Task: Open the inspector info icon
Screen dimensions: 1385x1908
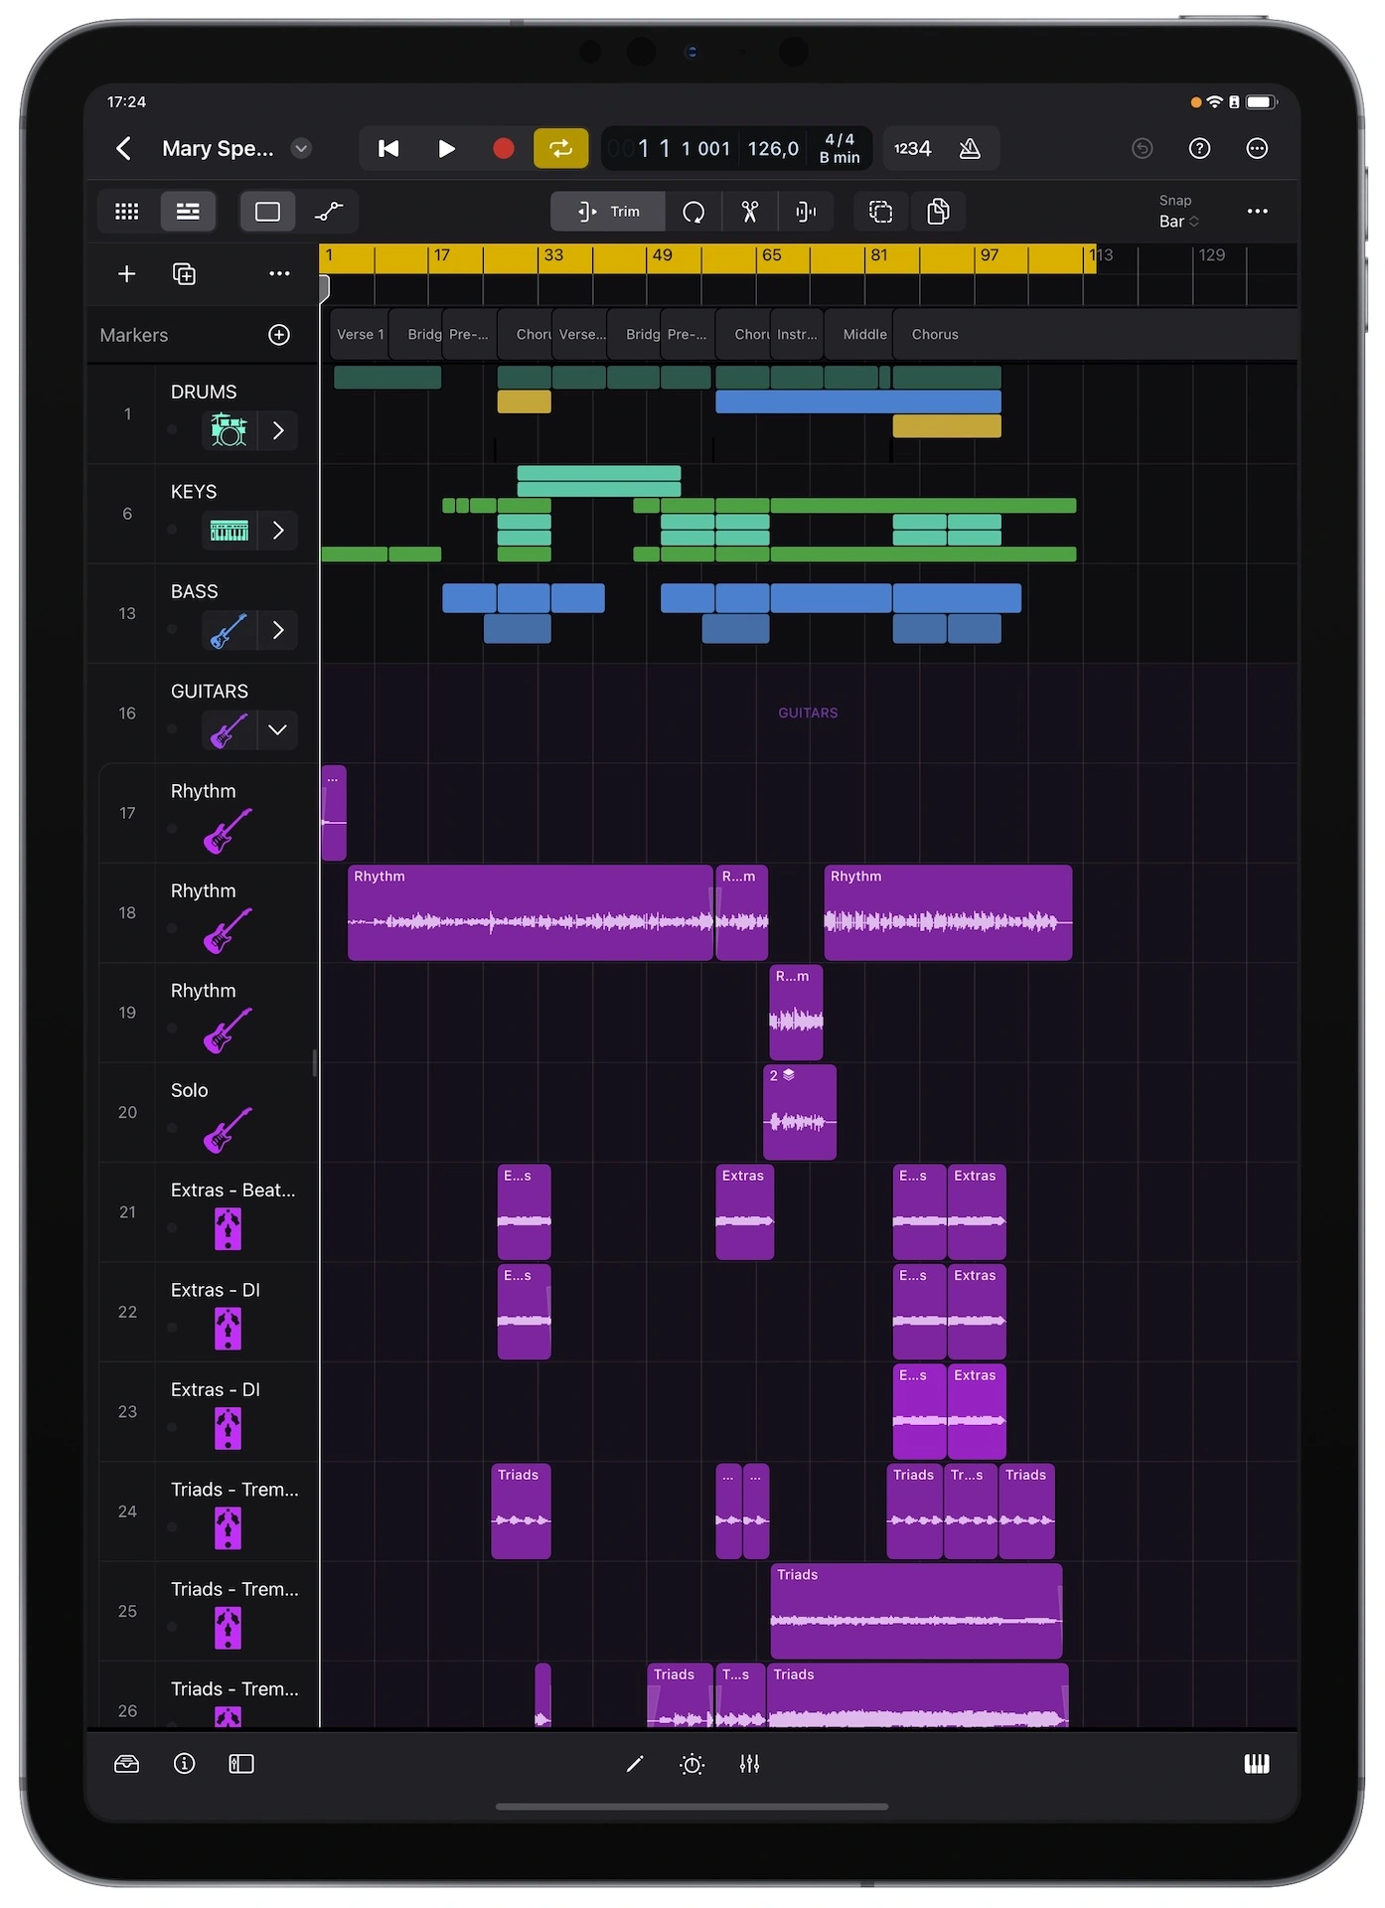Action: (185, 1765)
